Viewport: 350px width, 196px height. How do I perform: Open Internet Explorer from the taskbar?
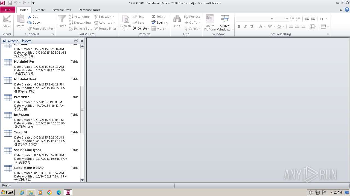coord(22,192)
